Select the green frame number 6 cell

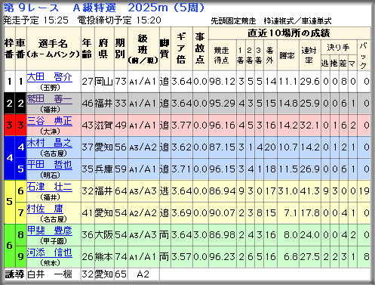(10, 246)
